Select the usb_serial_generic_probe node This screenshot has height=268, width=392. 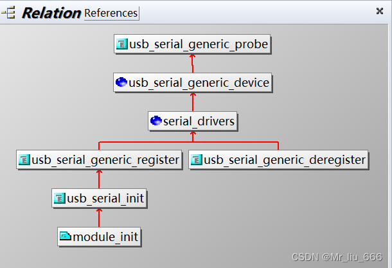coord(192,44)
